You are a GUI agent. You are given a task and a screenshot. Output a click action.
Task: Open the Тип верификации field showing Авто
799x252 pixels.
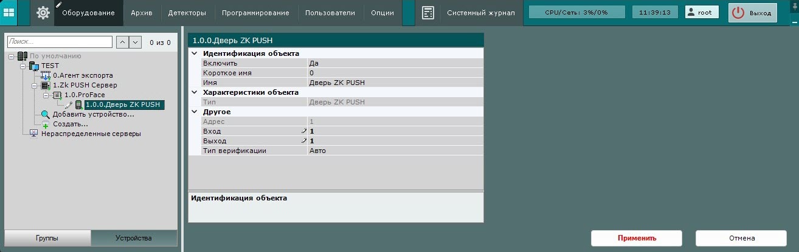tap(395, 151)
